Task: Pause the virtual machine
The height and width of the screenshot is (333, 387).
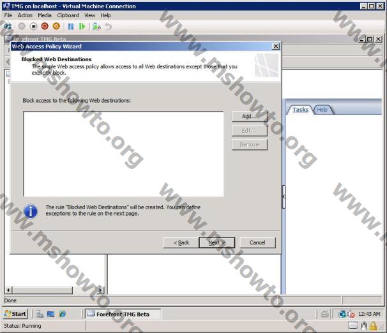Action: [71, 26]
